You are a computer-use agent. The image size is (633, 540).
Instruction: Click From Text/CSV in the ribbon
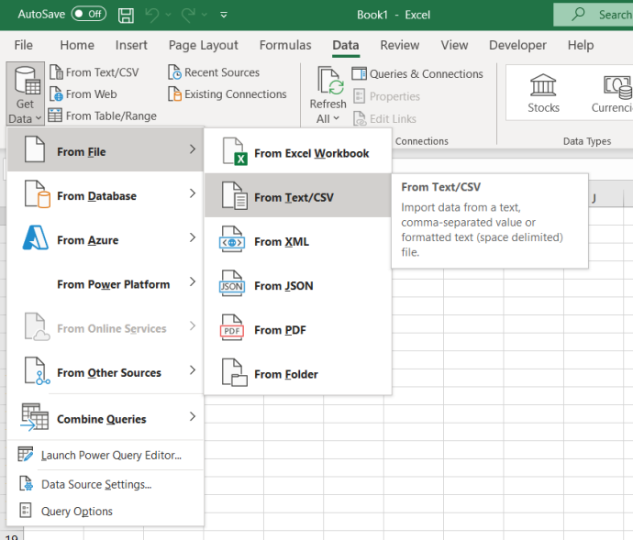pyautogui.click(x=94, y=72)
